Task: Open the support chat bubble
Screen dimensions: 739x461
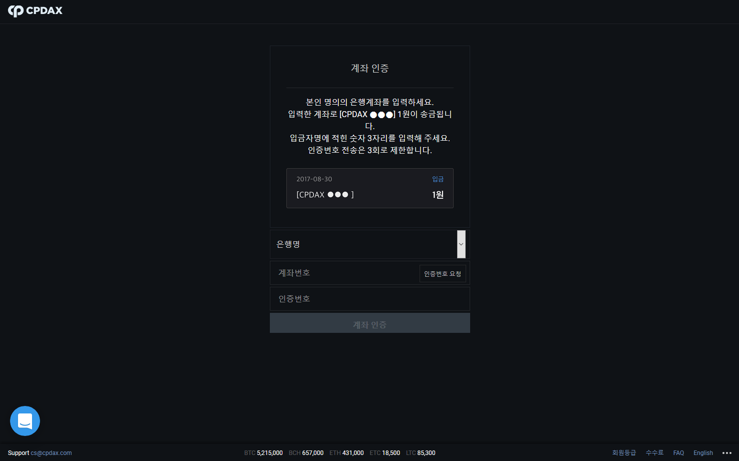Action: [x=25, y=421]
